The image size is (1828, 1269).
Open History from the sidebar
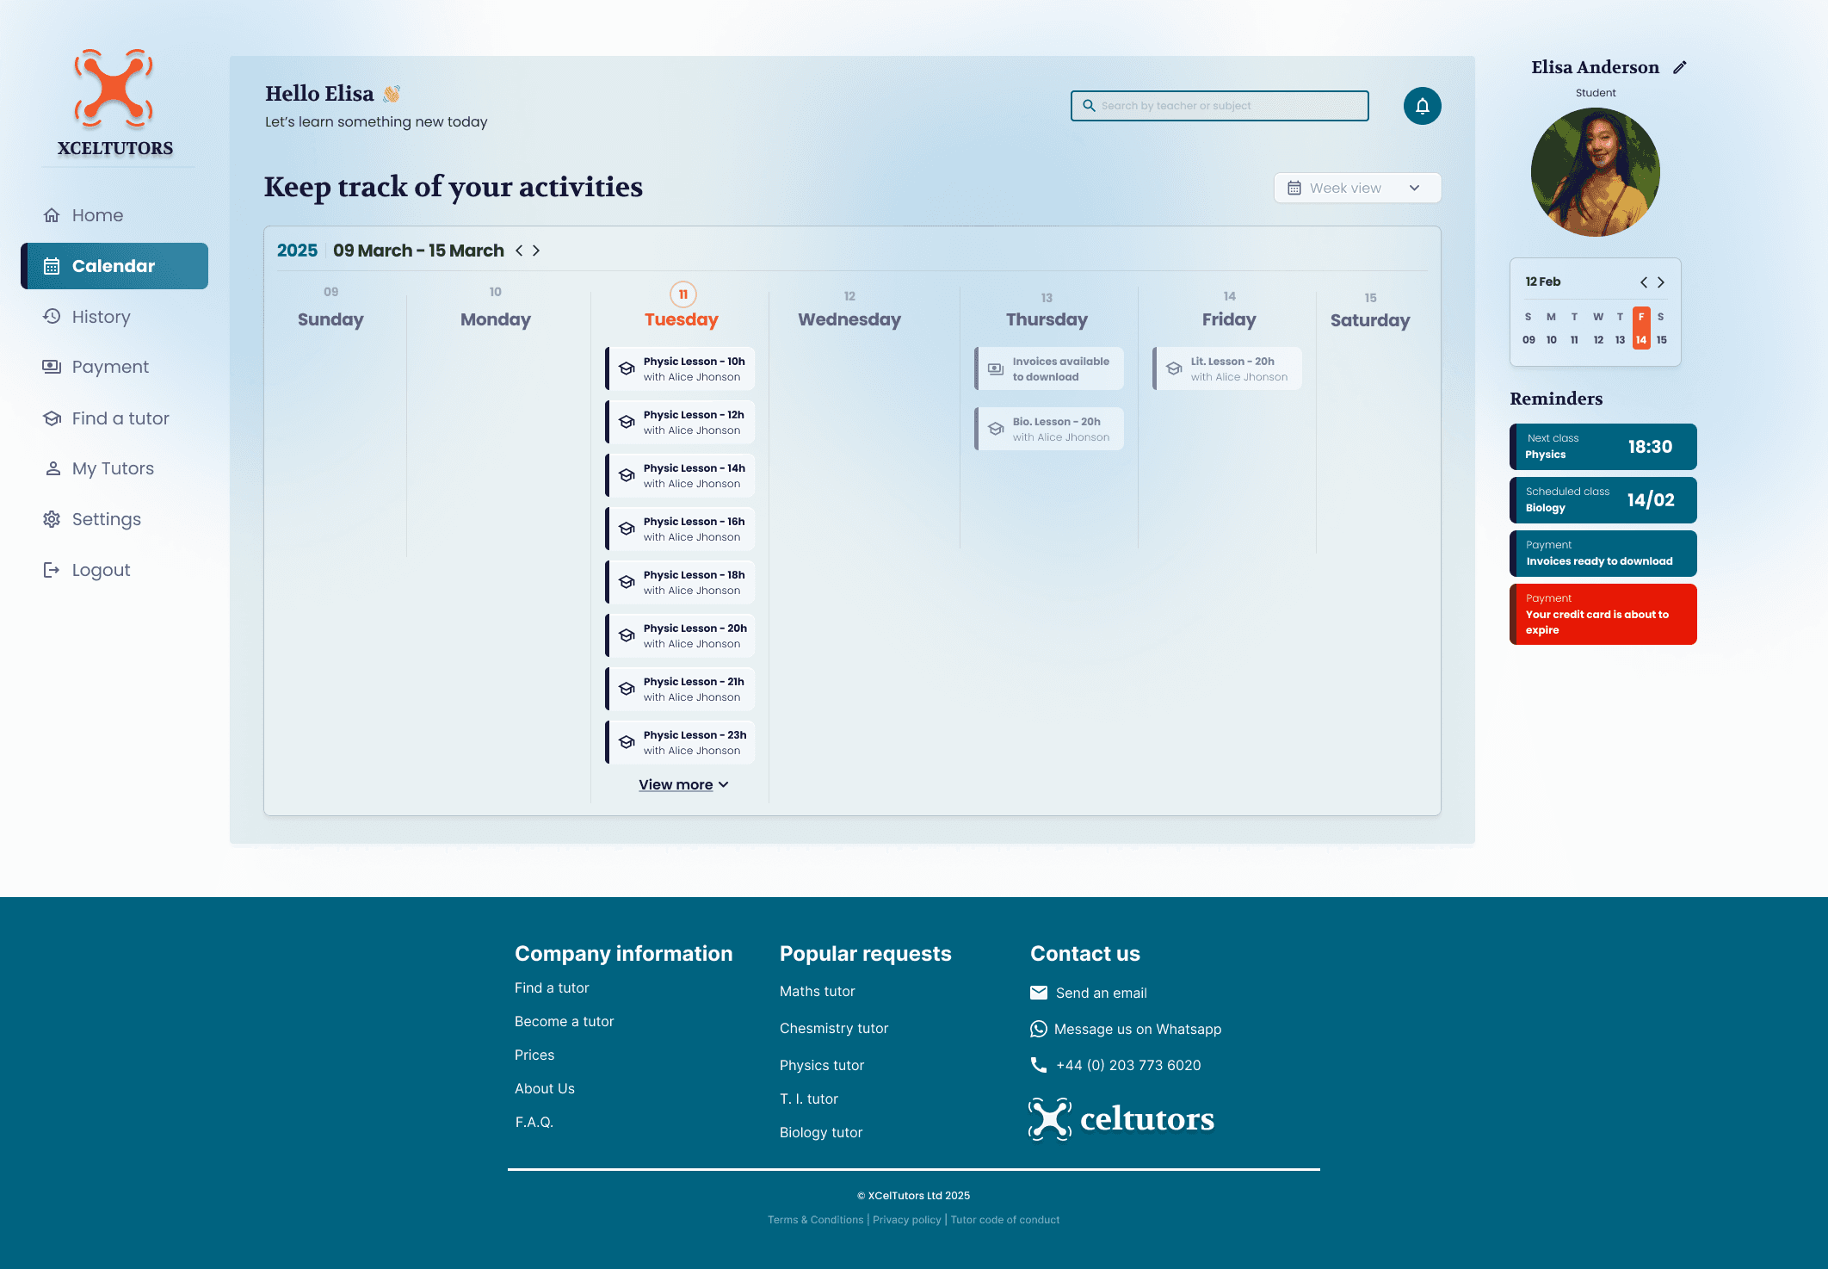click(101, 317)
